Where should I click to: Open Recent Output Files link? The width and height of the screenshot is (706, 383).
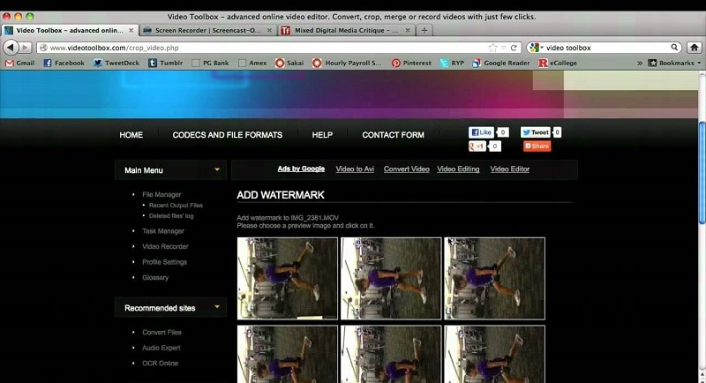[176, 206]
